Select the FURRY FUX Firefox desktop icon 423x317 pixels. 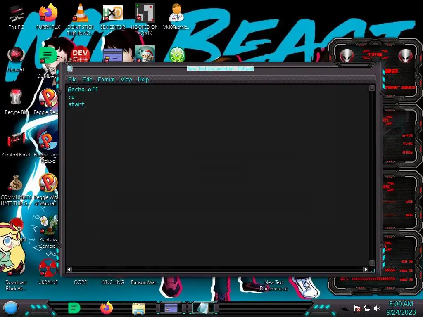(48, 17)
